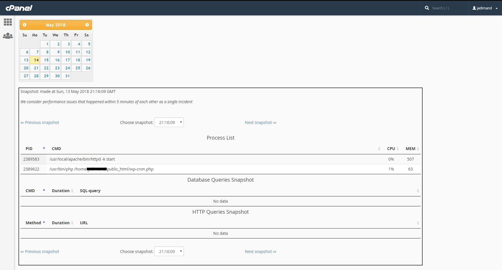Click the search magnifier icon
The image size is (502, 270).
[x=427, y=8]
